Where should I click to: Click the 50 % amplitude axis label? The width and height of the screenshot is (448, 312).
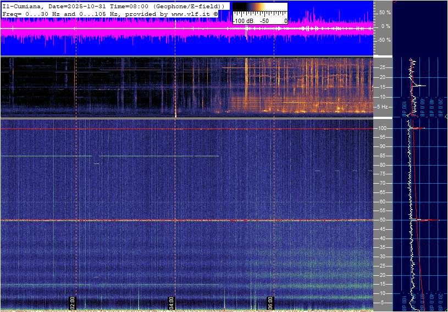(x=385, y=12)
